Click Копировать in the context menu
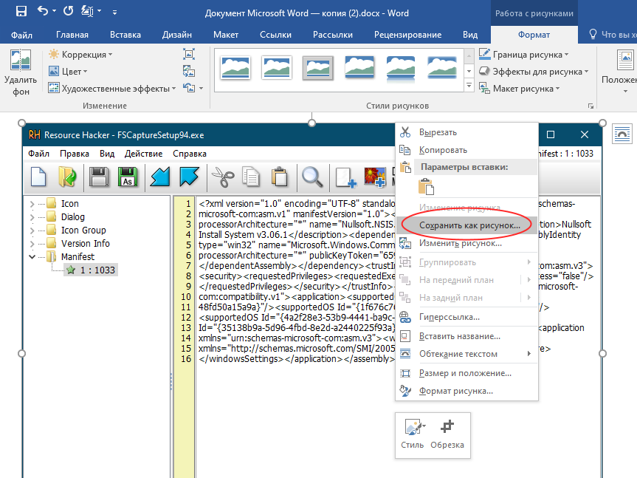This screenshot has width=637, height=478. tap(466, 150)
